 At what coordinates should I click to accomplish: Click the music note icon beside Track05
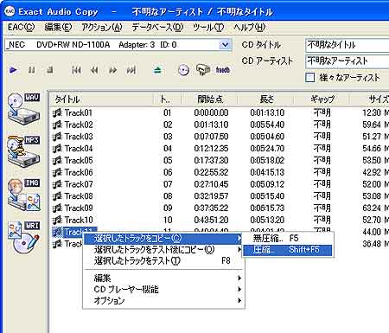pyautogui.click(x=57, y=160)
